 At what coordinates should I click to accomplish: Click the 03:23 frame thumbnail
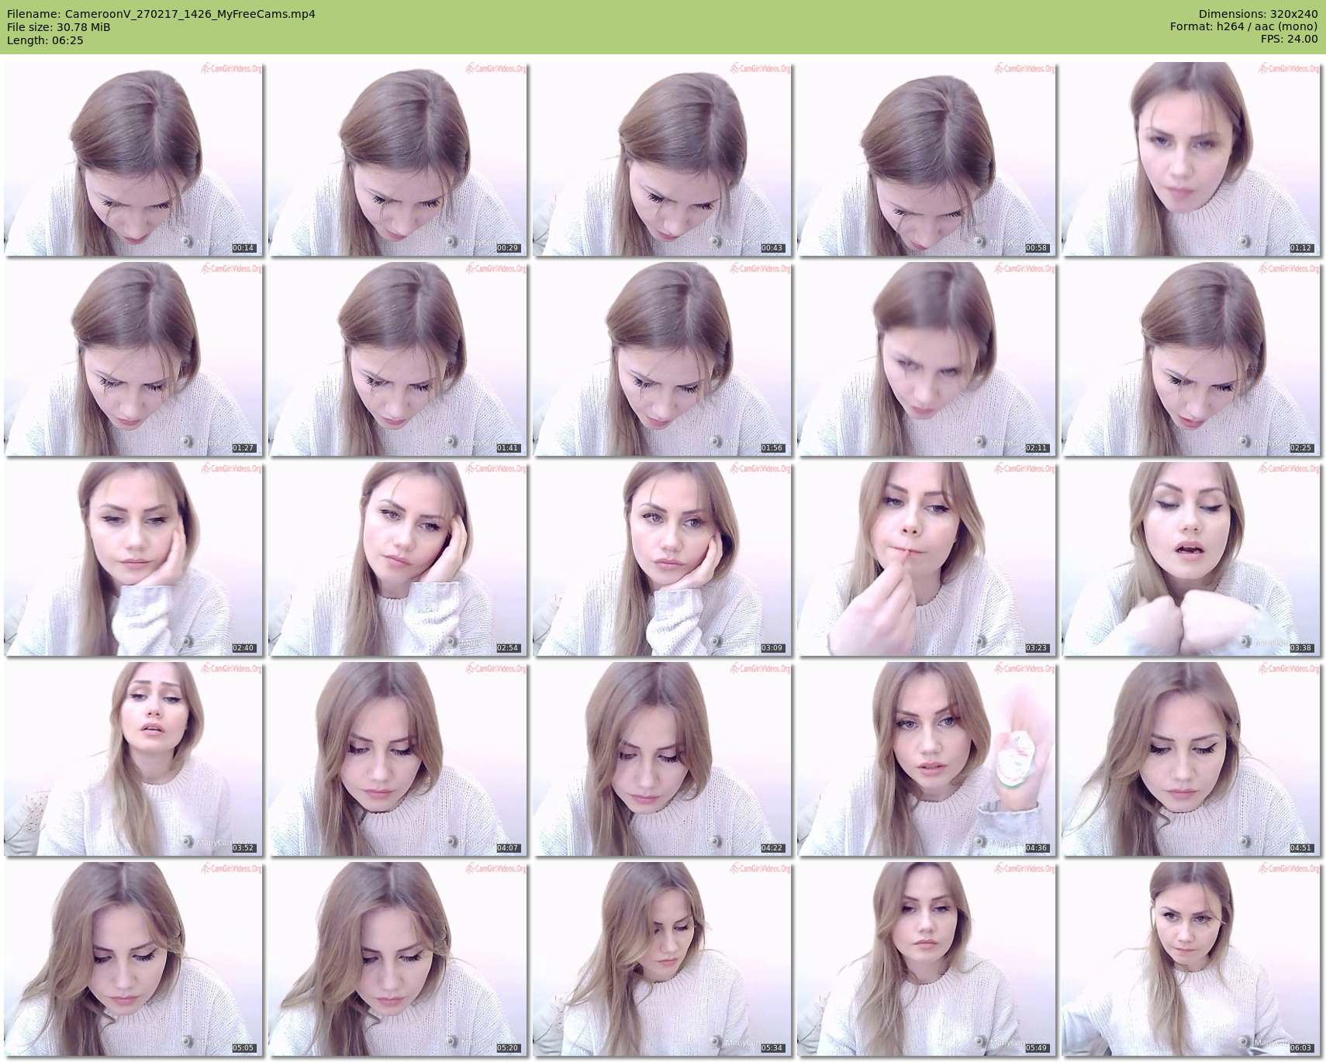[926, 559]
